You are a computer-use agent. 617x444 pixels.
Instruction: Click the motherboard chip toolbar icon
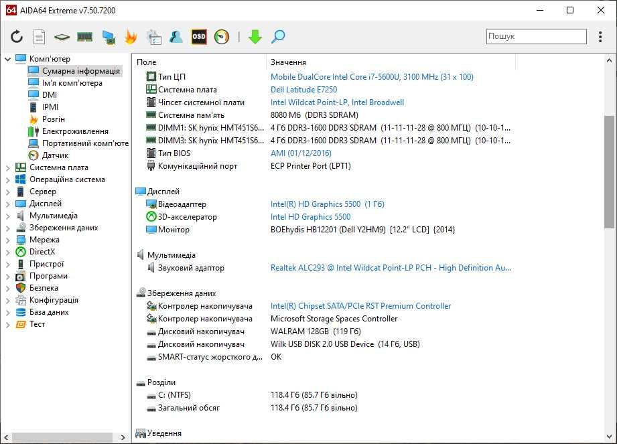[x=62, y=37]
